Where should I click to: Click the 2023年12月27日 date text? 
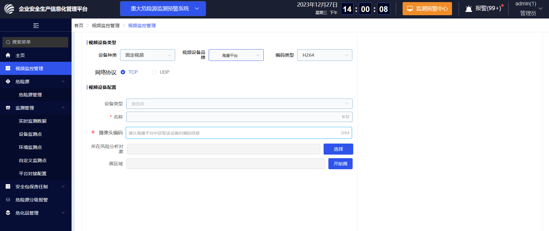(317, 5)
